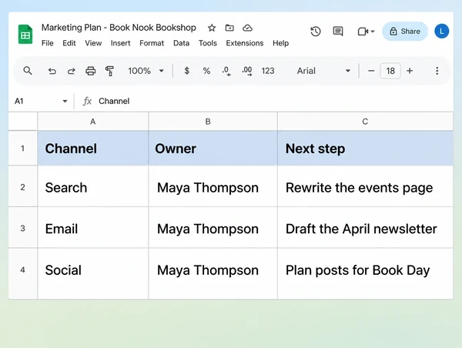Open the Insert menu
The image size is (462, 348).
pos(121,43)
